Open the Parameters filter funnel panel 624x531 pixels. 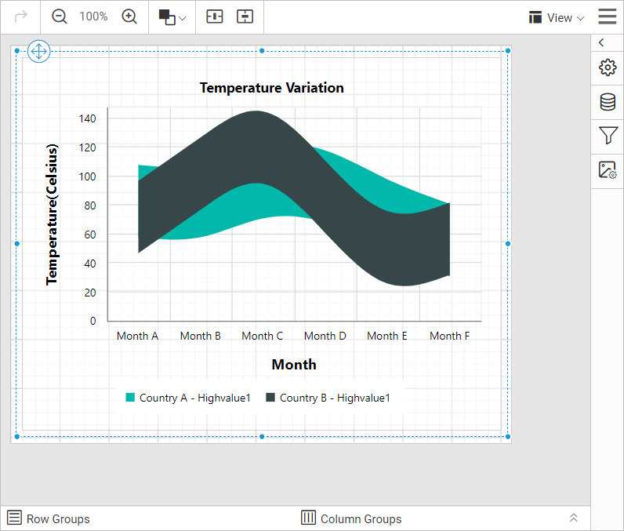[x=608, y=136]
